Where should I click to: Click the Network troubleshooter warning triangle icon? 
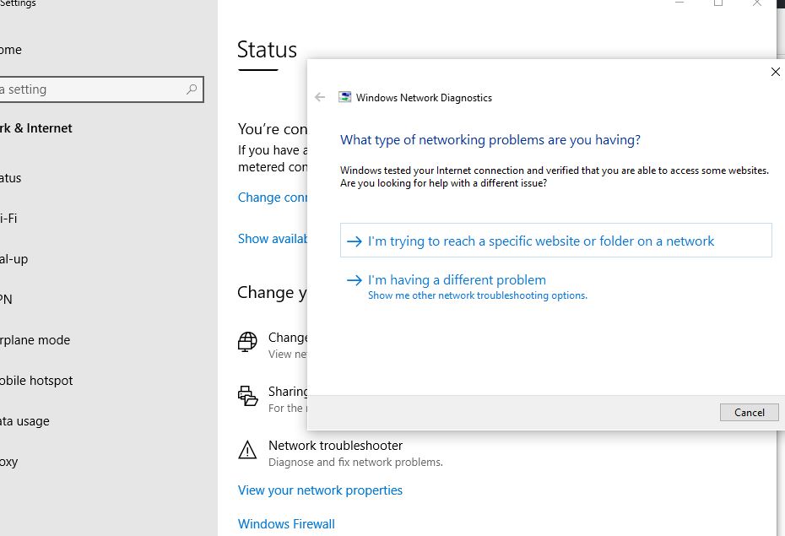coord(247,449)
